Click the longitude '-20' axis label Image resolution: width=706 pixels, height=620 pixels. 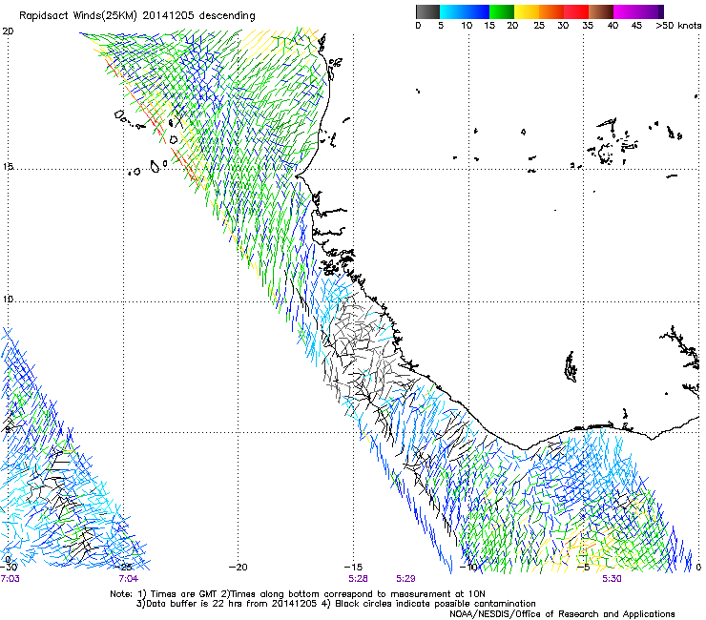(x=238, y=568)
